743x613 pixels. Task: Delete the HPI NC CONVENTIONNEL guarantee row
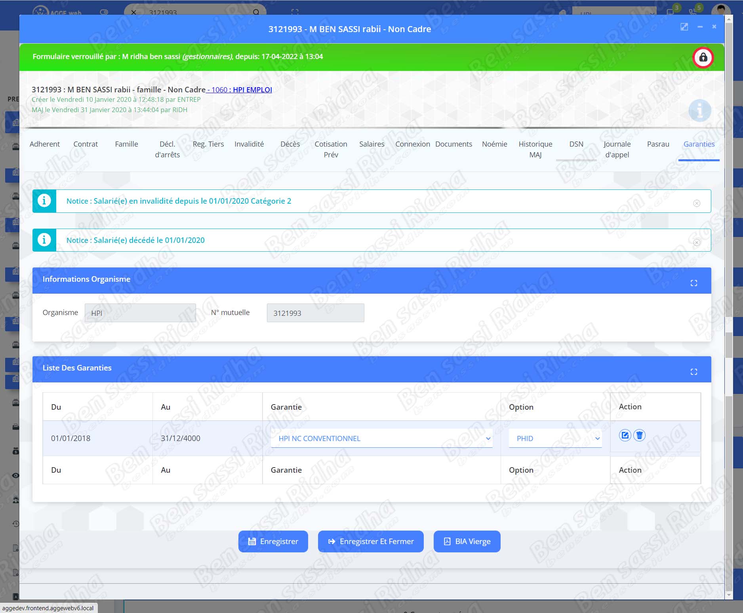pyautogui.click(x=639, y=435)
